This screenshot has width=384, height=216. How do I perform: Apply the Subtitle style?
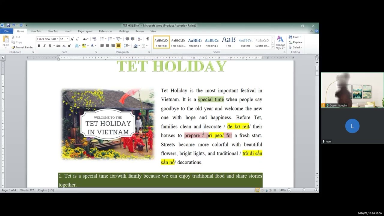pyautogui.click(x=245, y=42)
